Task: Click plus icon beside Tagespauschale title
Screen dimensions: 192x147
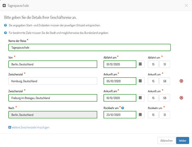Action: tap(4, 5)
